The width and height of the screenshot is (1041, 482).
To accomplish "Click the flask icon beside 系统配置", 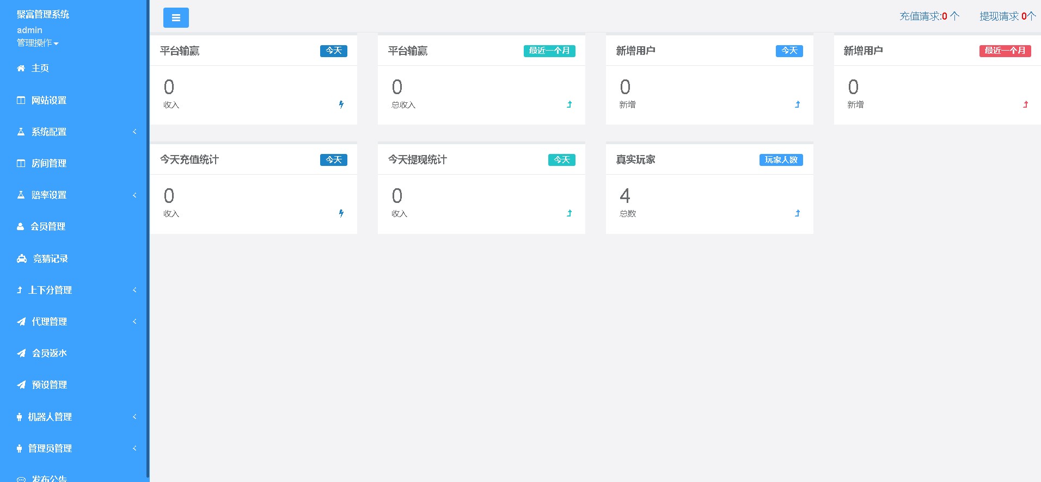I will pos(21,132).
